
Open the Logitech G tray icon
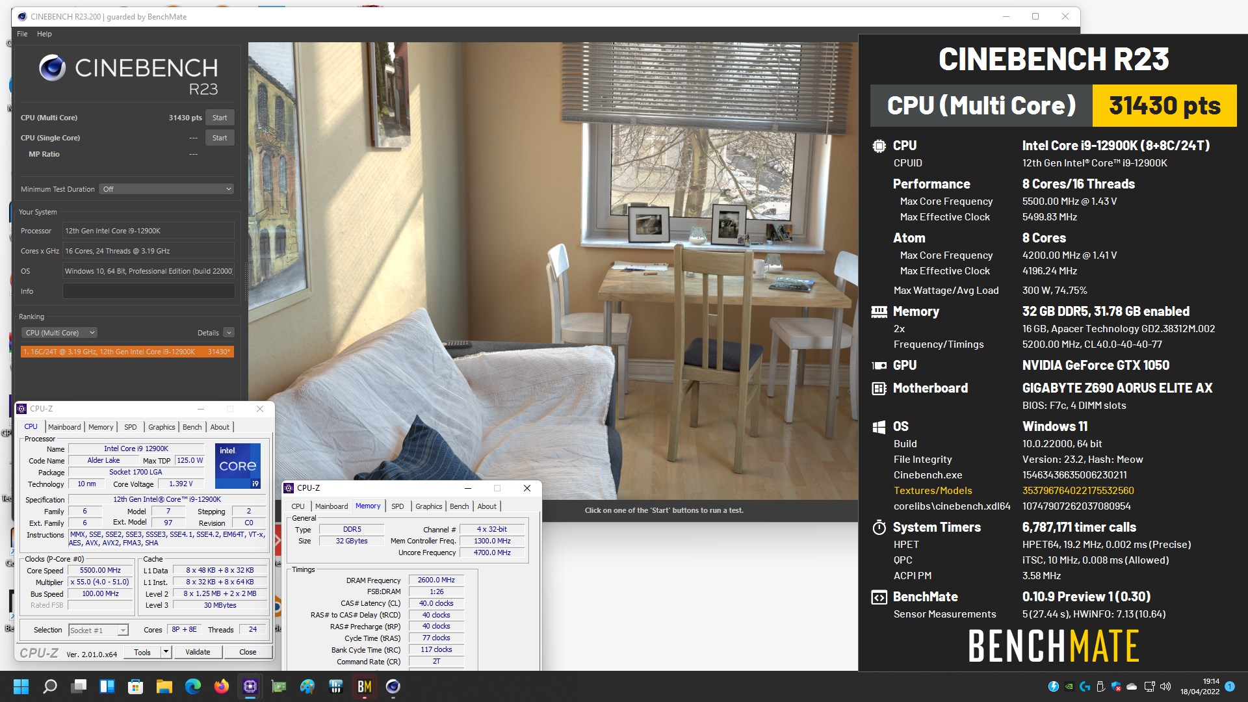[1085, 686]
